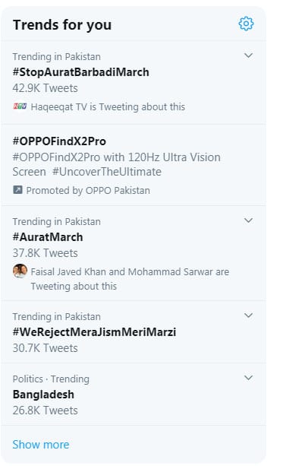Click the Haqeeqat TV logo icon
This screenshot has width=283, height=466.
pyautogui.click(x=20, y=106)
